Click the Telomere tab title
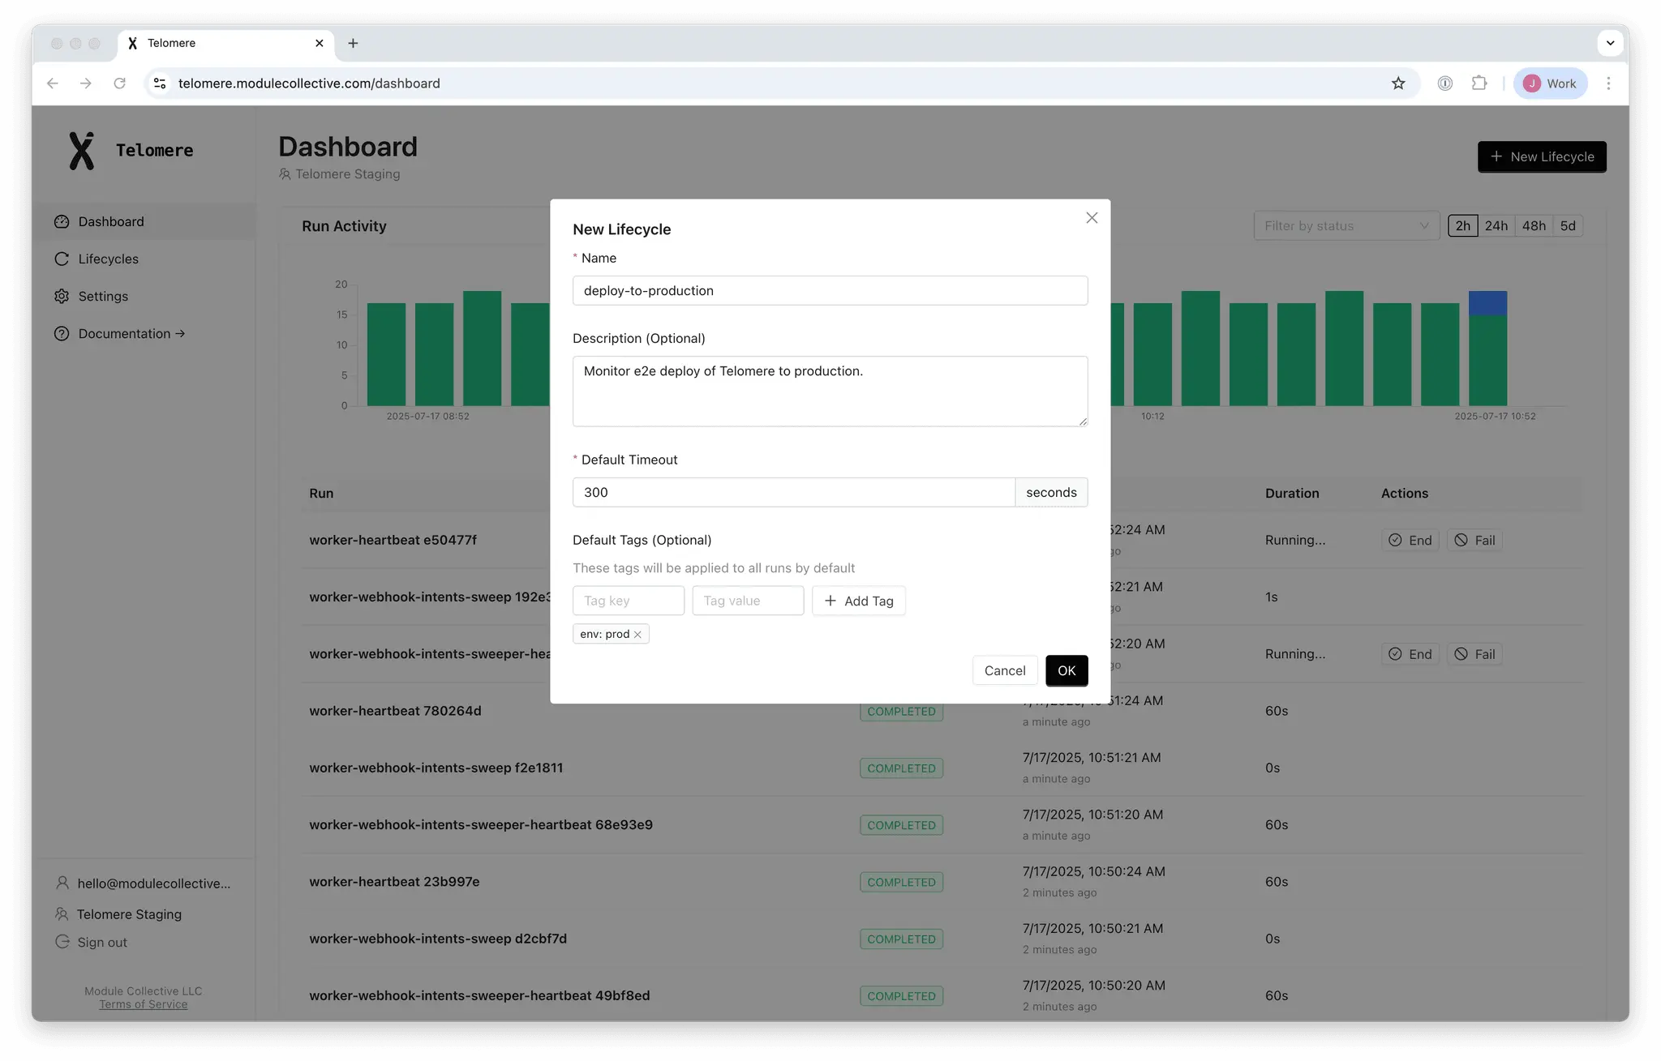The image size is (1661, 1061). [x=171, y=44]
